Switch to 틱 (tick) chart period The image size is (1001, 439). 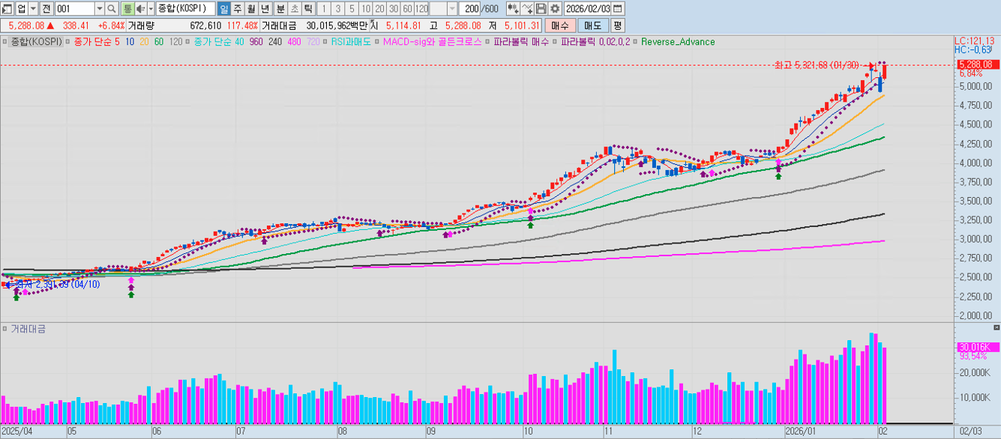pos(307,8)
